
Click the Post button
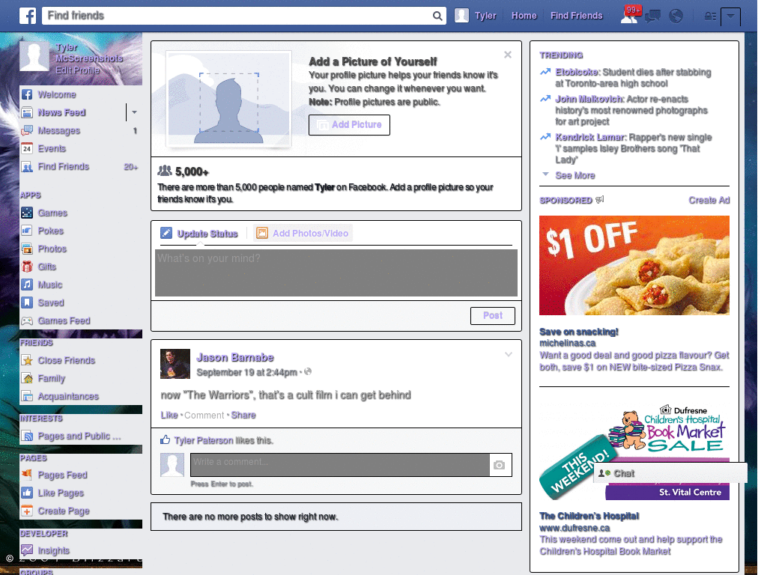pyautogui.click(x=493, y=315)
